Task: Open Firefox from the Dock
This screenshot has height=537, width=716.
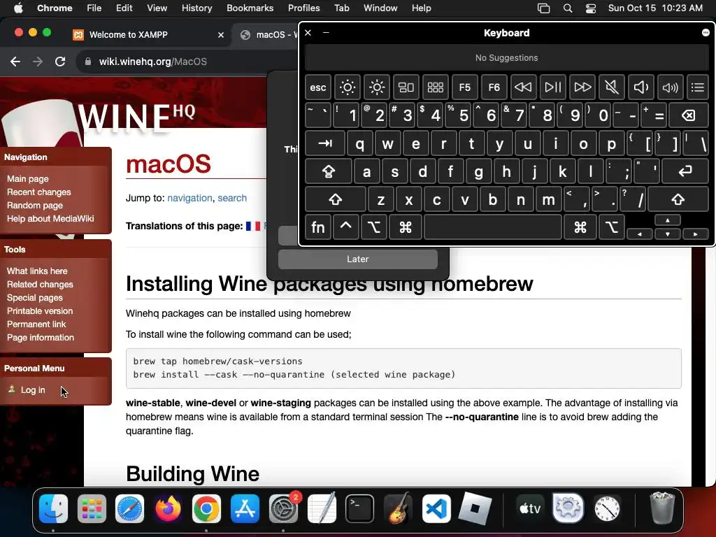Action: pos(168,509)
